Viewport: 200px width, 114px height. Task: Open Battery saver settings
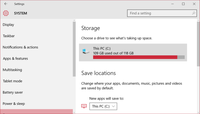[13, 92]
